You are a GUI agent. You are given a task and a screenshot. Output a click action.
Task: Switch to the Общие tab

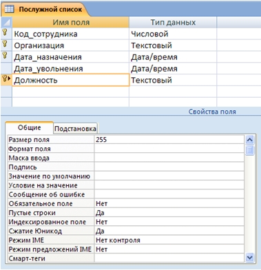coord(30,127)
